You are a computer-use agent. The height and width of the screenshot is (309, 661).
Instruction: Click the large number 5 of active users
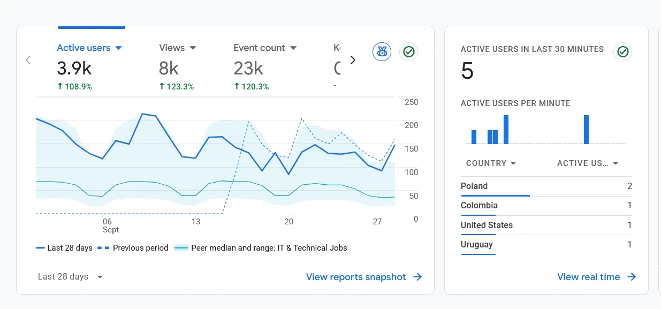coord(467,71)
